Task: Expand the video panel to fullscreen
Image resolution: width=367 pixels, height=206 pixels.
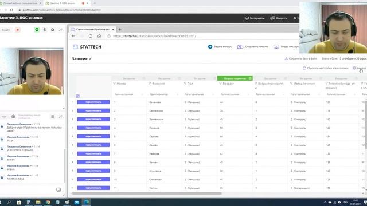Action: click(61, 30)
